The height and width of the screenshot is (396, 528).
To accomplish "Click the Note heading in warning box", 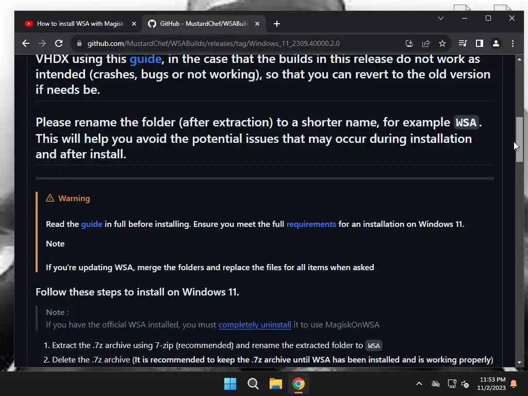I will point(55,244).
